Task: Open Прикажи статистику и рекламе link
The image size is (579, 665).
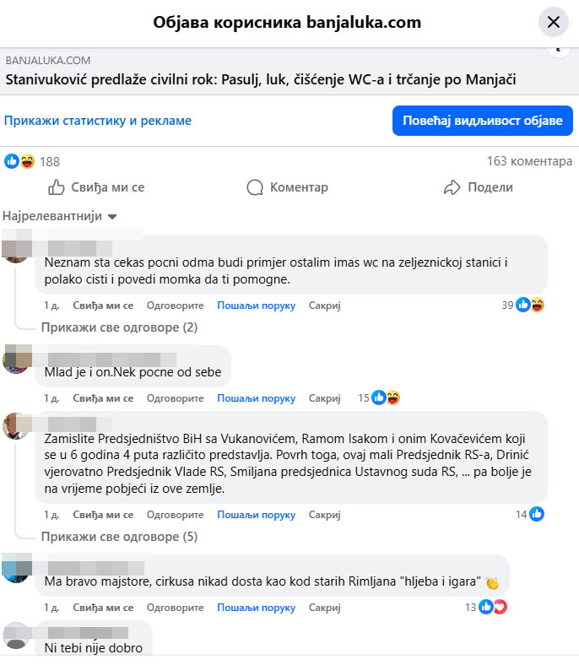Action: click(98, 121)
